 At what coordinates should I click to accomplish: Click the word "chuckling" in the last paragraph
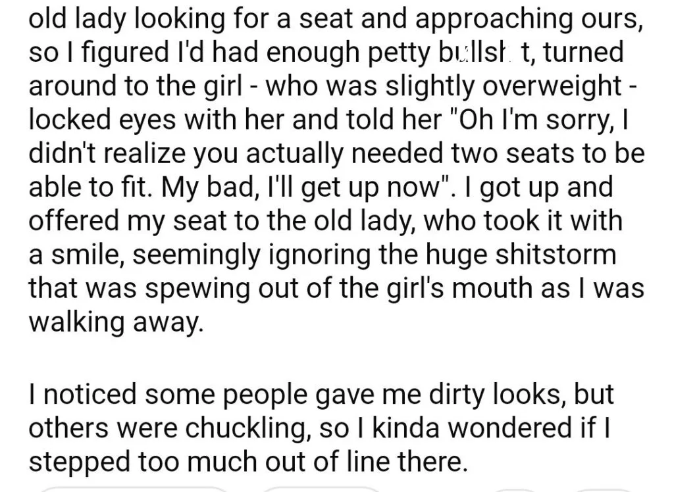[x=248, y=429]
